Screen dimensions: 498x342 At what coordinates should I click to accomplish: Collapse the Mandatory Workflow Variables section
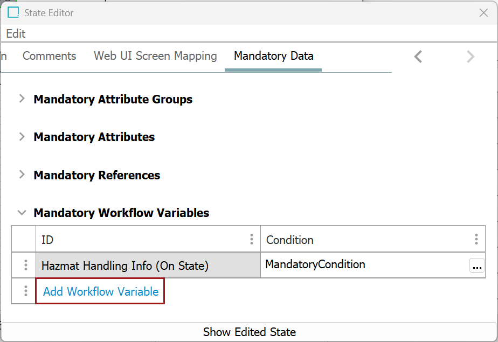22,213
